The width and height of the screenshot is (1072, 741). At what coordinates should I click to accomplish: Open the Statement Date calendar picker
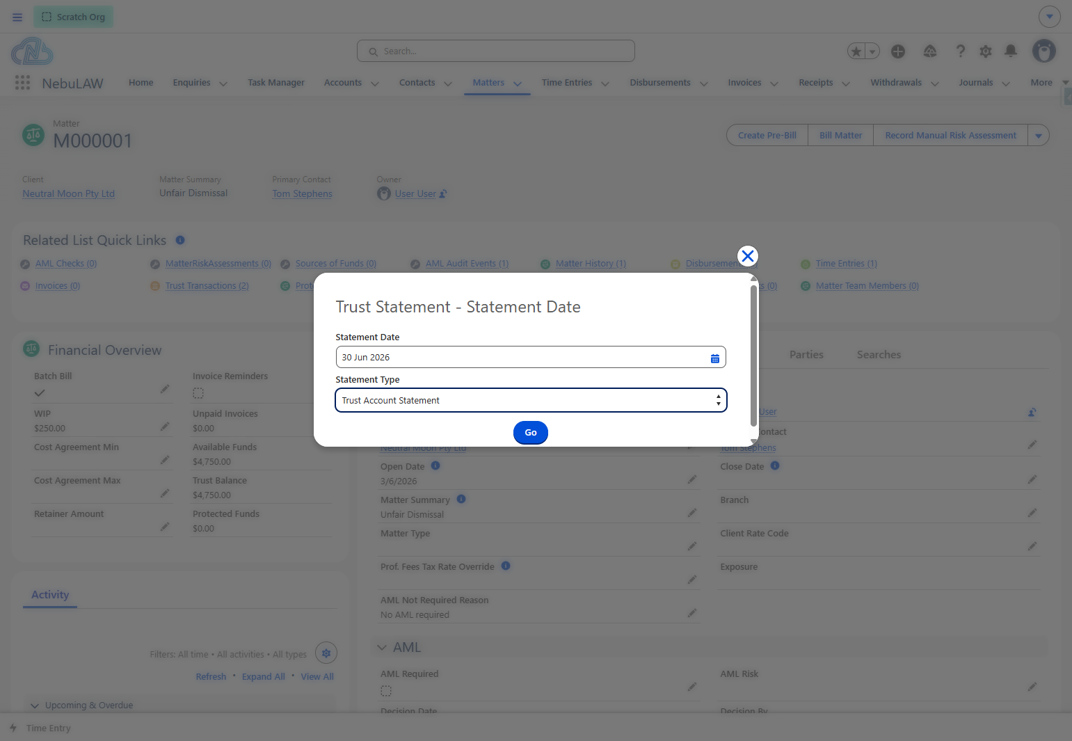point(715,358)
